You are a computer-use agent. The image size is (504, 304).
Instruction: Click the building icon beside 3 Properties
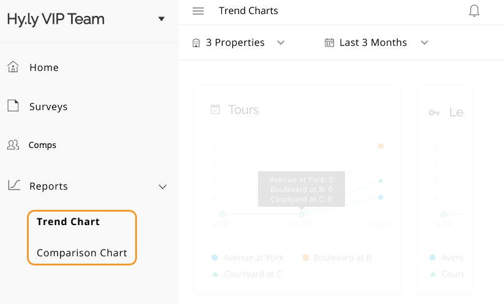[x=196, y=43]
